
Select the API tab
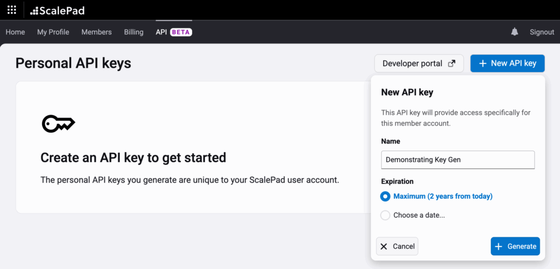point(161,32)
